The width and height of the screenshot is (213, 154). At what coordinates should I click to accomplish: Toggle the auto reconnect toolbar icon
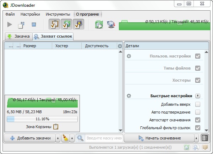(x=66, y=24)
